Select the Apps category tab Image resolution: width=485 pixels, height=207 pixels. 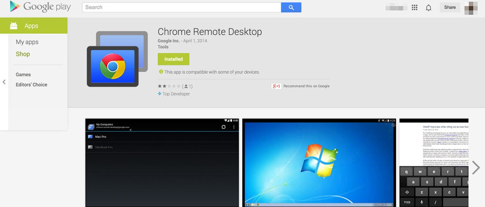coord(34,26)
